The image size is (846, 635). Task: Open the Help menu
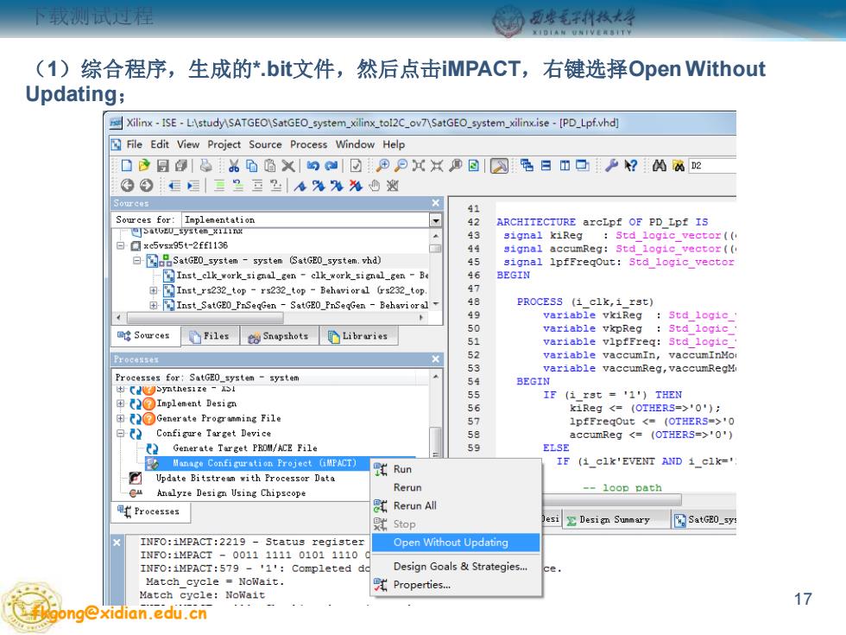pyautogui.click(x=394, y=145)
